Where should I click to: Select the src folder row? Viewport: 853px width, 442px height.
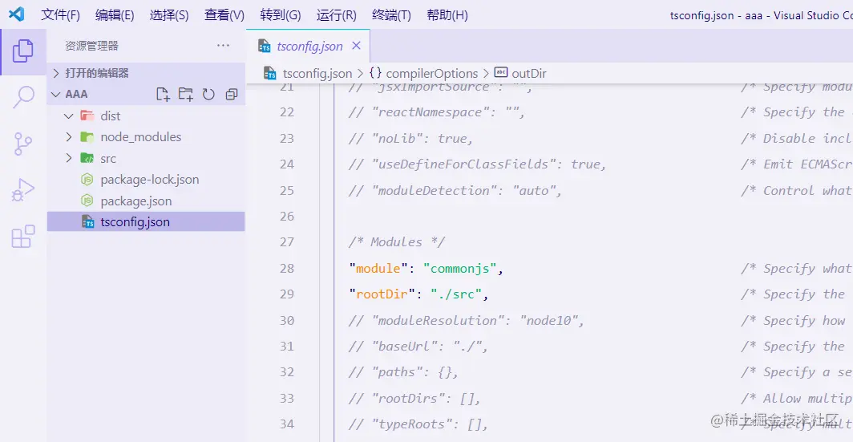[x=146, y=158]
